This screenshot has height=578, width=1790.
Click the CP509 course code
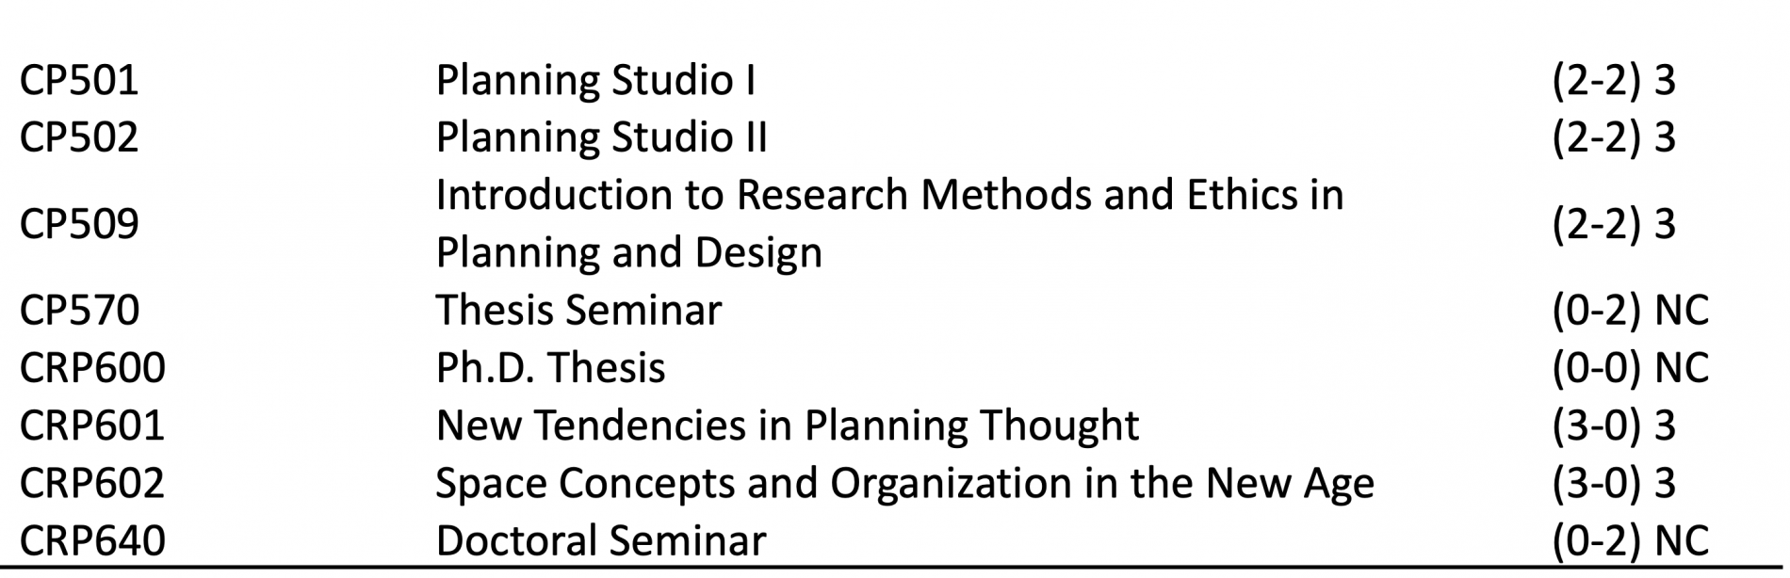point(79,224)
